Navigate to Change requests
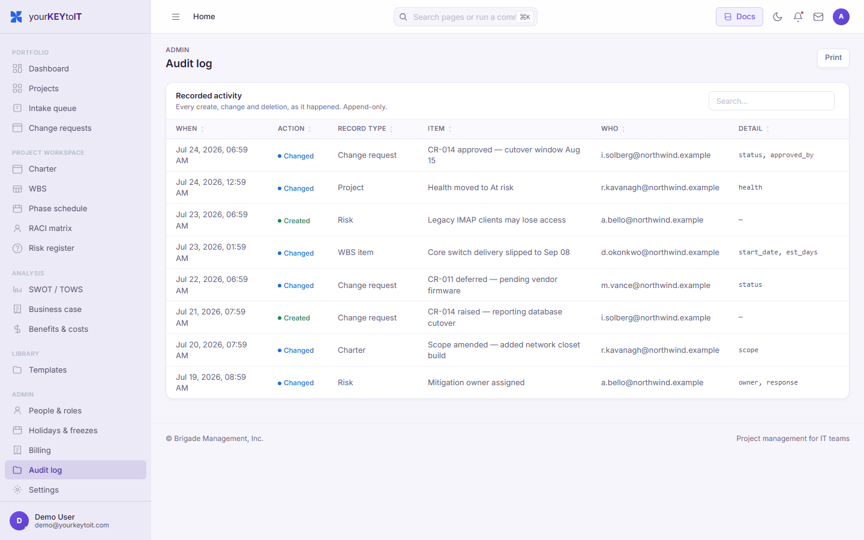The width and height of the screenshot is (864, 540). pos(76,128)
